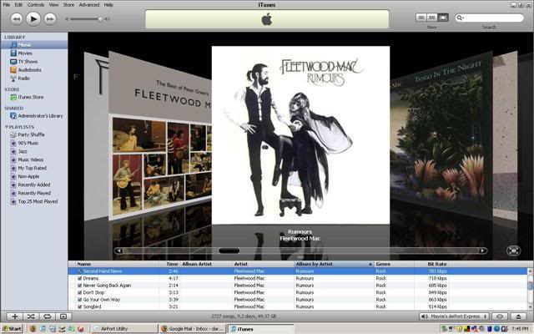
Task: Click the Cover Flow right scroll arrow
Action: pos(482,250)
